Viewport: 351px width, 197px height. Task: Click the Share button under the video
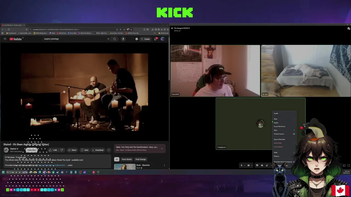72,150
